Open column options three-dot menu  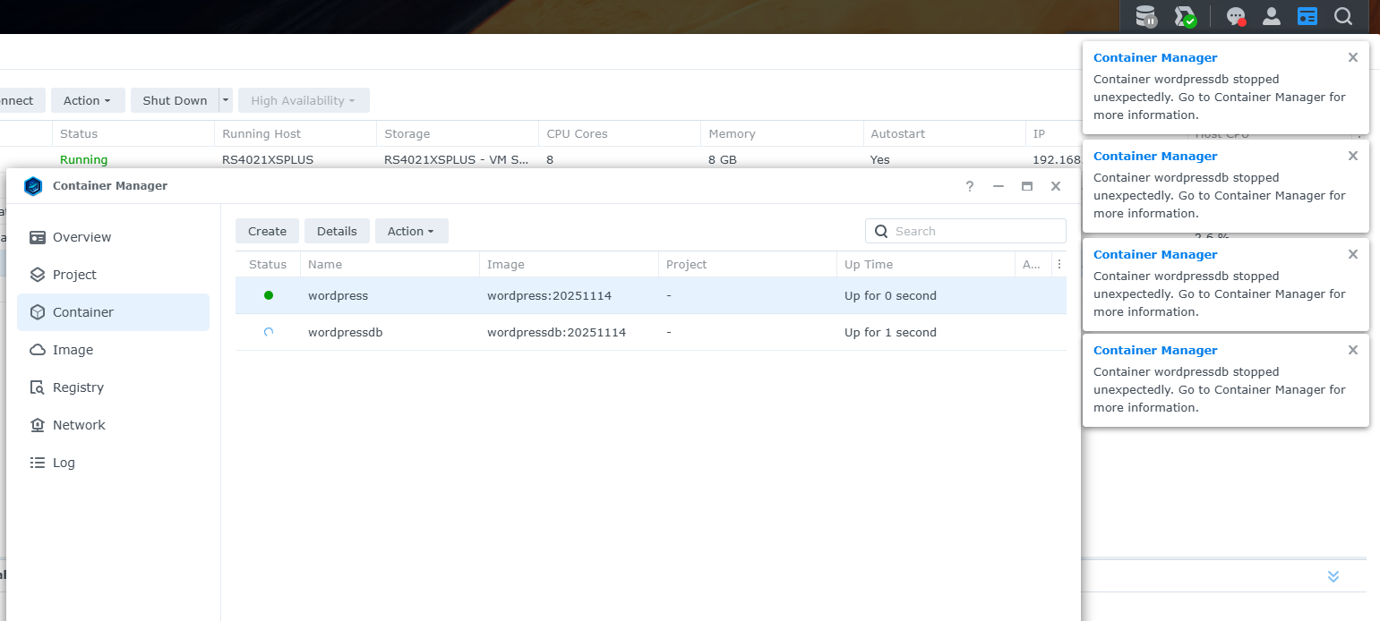[x=1059, y=264]
